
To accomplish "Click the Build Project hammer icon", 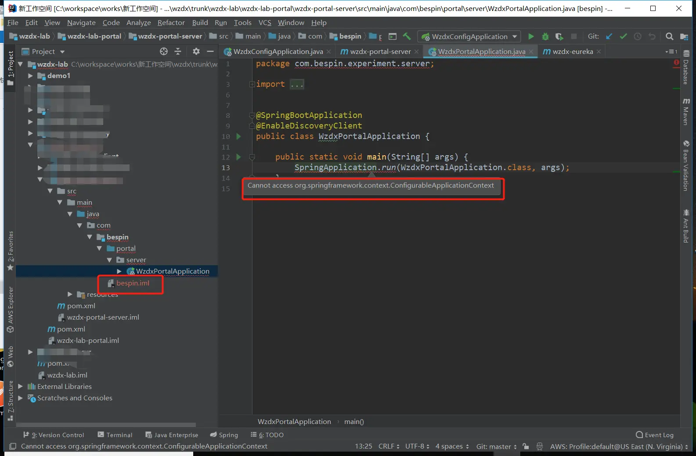I will pos(407,36).
